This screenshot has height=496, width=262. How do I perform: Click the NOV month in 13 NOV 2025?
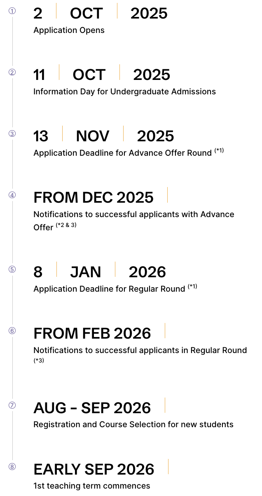tap(93, 136)
